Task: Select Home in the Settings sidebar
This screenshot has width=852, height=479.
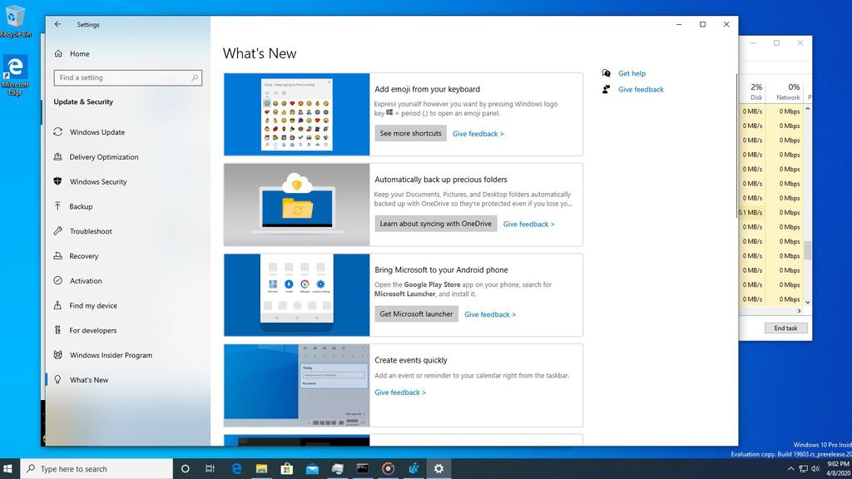Action: [77, 53]
